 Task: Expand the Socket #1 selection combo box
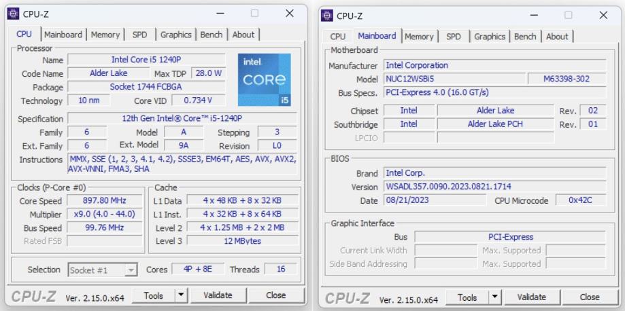132,270
